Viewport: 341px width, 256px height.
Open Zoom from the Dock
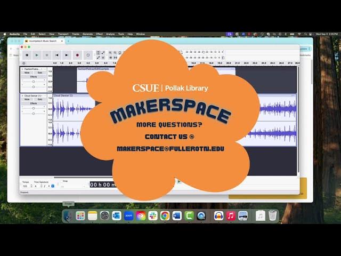128,216
